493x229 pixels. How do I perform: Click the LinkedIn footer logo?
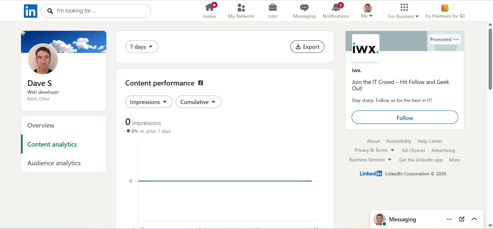tap(371, 174)
